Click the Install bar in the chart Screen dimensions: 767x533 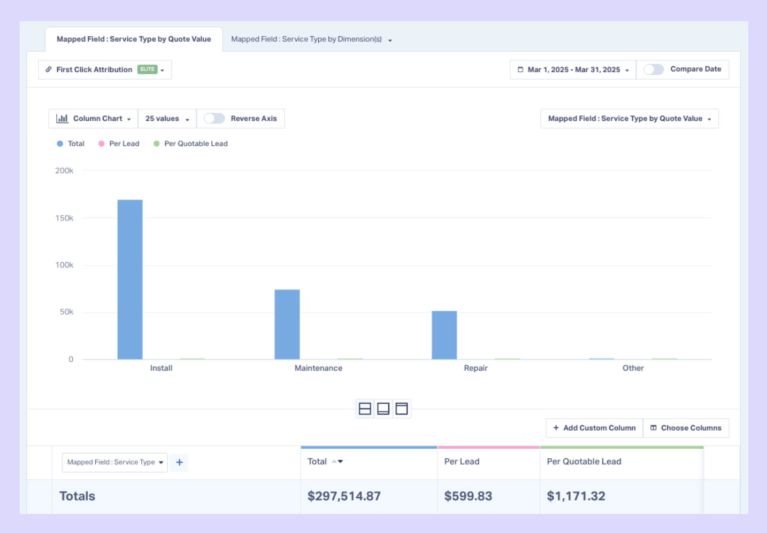[130, 279]
